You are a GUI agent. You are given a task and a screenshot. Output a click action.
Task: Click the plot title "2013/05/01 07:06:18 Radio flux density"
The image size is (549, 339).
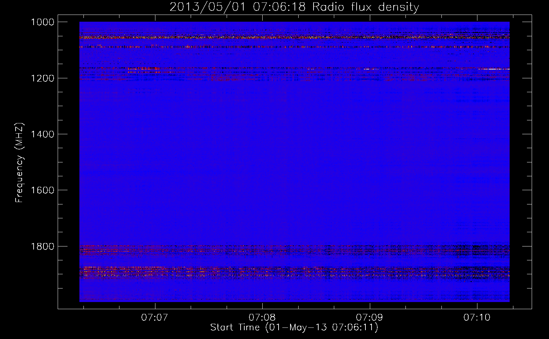[x=294, y=7]
